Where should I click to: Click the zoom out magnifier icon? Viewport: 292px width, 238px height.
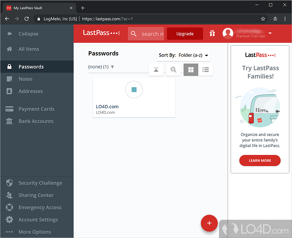pos(174,70)
